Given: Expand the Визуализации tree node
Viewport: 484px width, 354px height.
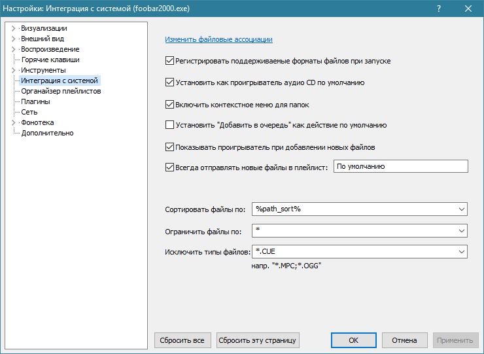Looking at the screenshot, I should pyautogui.click(x=13, y=28).
